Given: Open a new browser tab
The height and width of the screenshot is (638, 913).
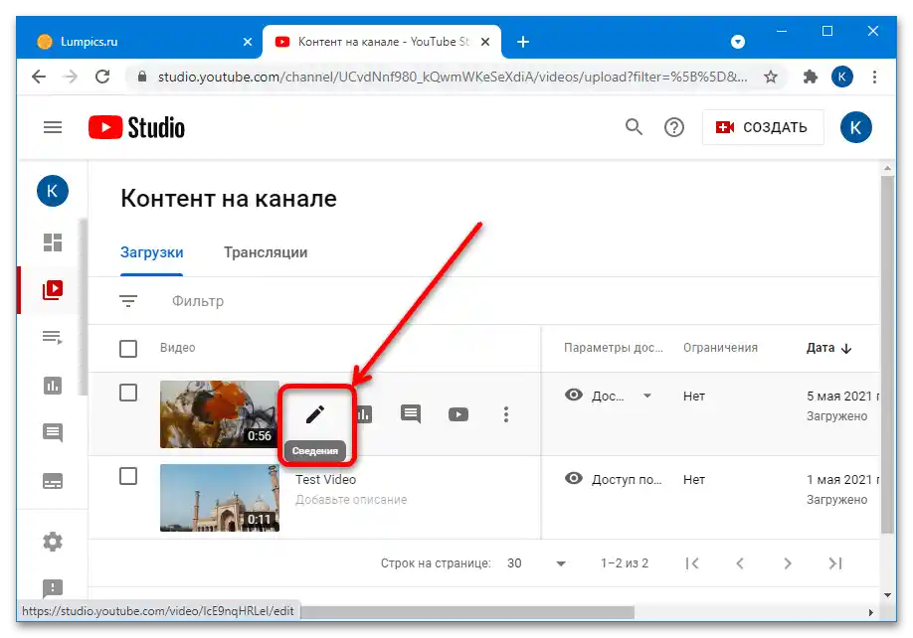Looking at the screenshot, I should [x=523, y=42].
